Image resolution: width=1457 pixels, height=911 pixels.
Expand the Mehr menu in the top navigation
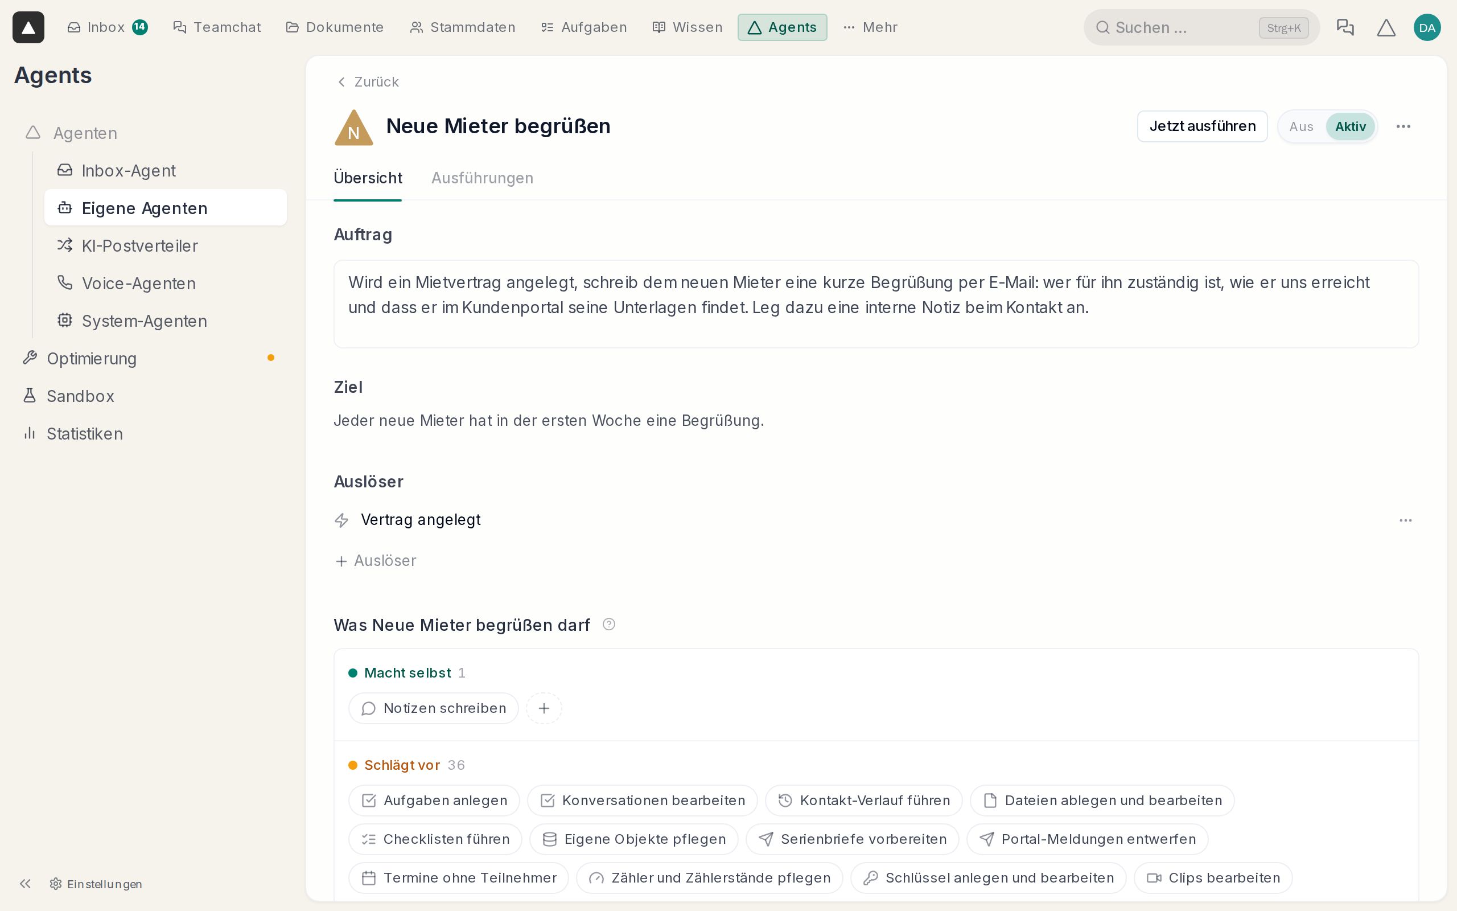(x=870, y=27)
